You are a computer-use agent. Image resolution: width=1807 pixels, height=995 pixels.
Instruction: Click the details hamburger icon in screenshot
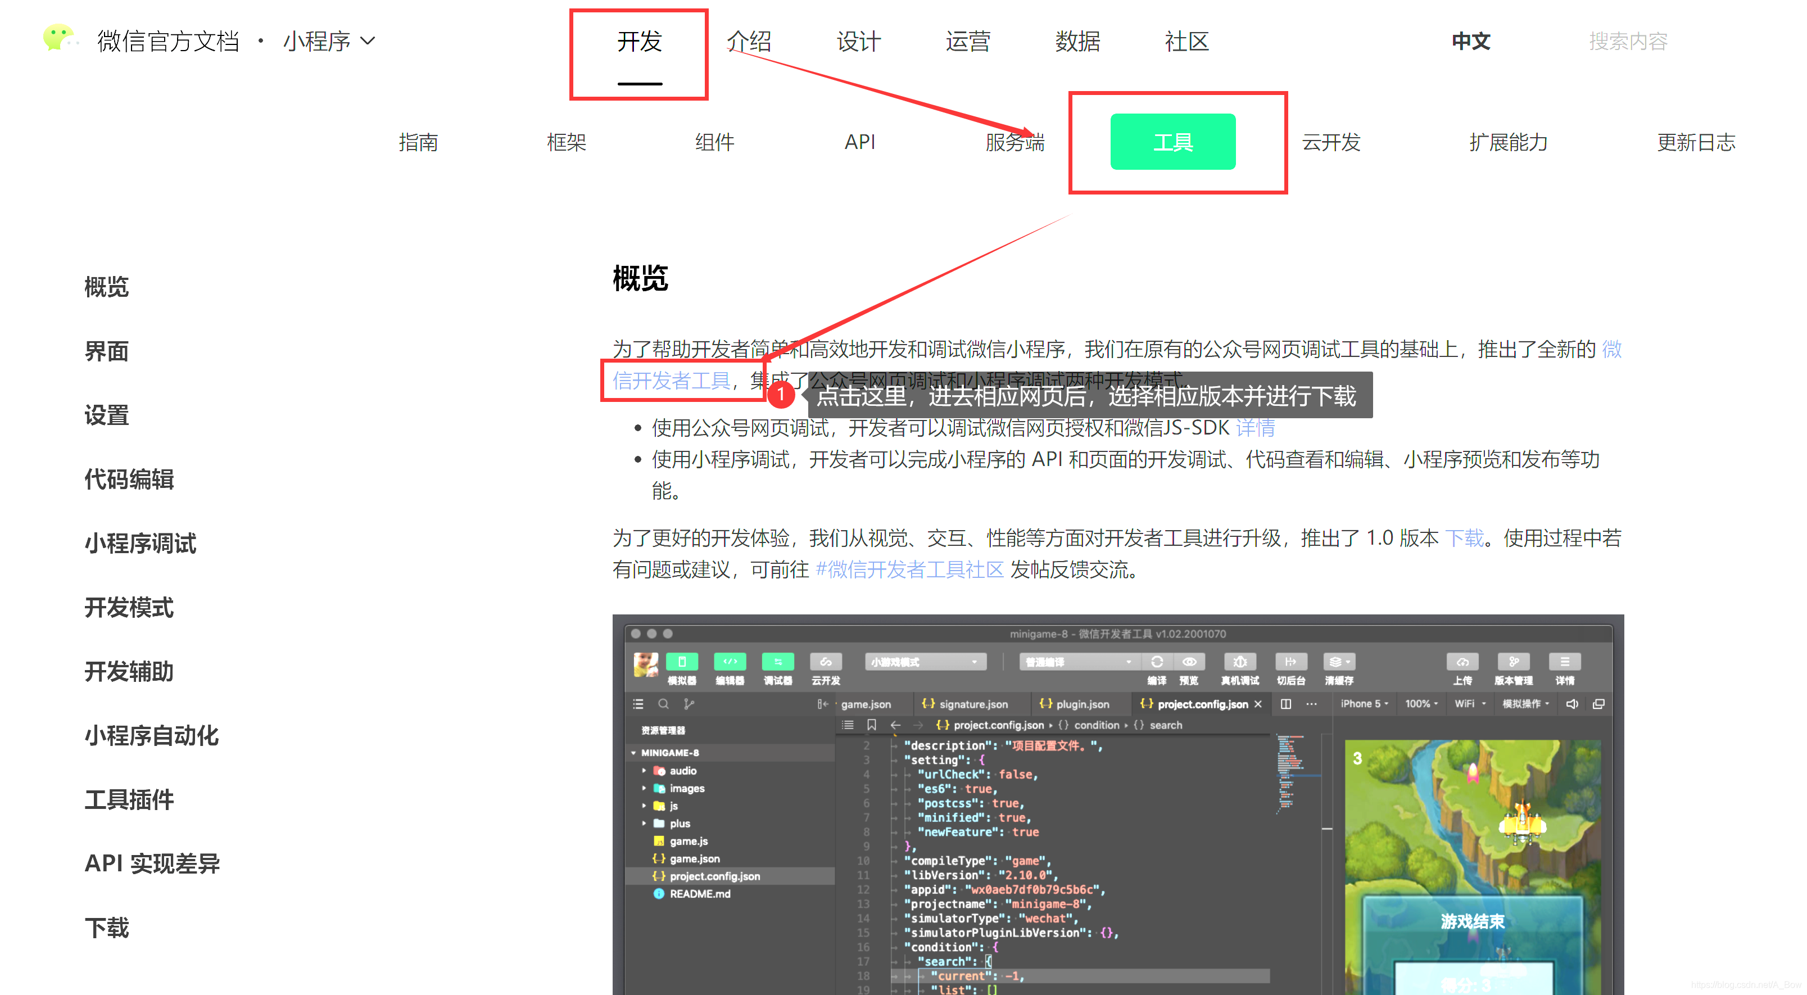pos(1564,662)
